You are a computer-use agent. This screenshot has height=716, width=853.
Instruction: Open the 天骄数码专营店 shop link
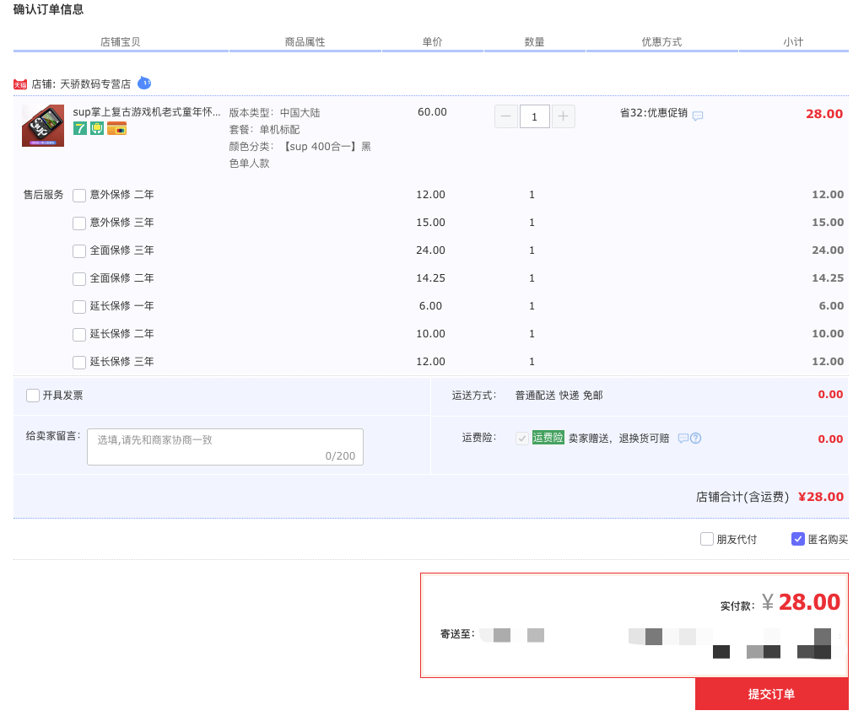tap(95, 83)
